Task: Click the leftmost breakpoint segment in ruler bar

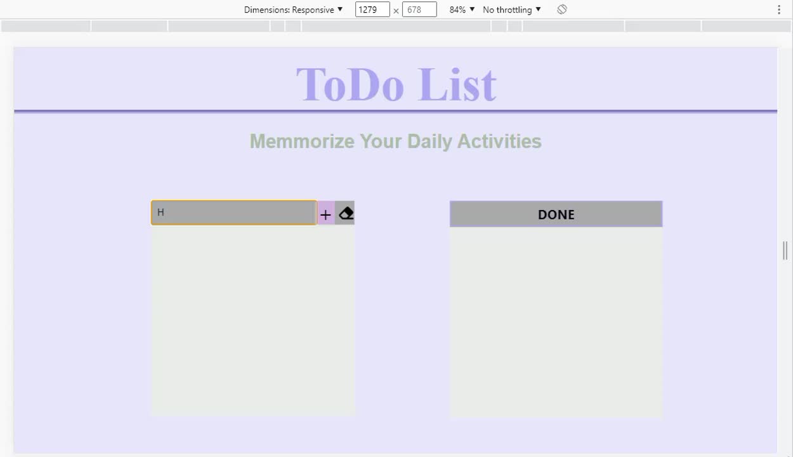Action: (46, 26)
